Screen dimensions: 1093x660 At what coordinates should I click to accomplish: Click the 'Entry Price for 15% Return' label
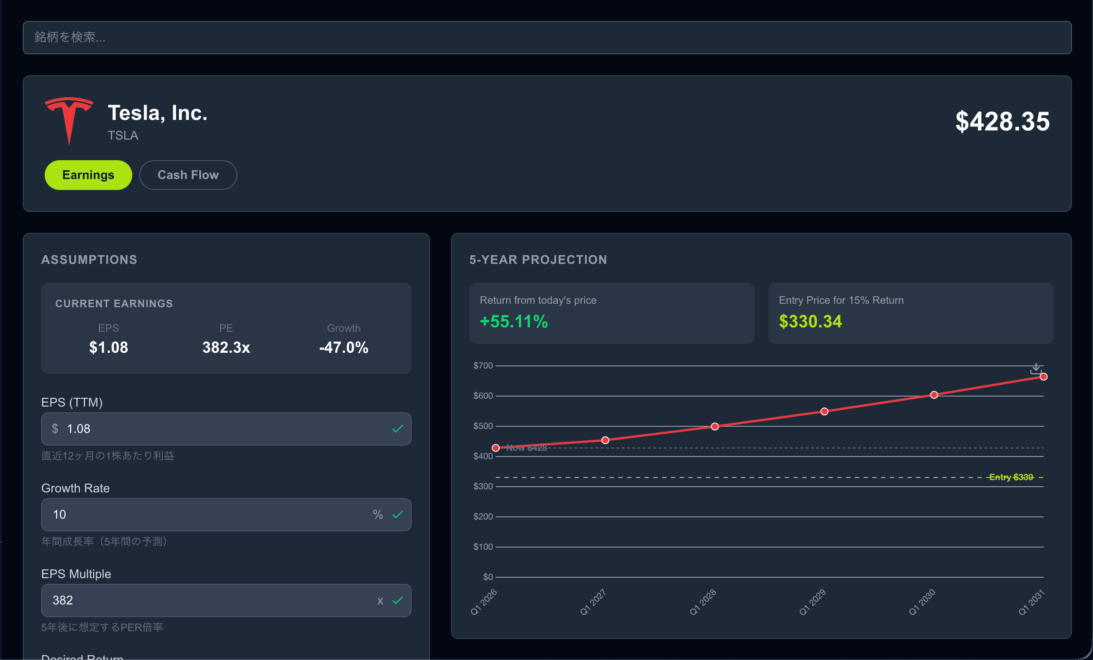click(x=841, y=300)
